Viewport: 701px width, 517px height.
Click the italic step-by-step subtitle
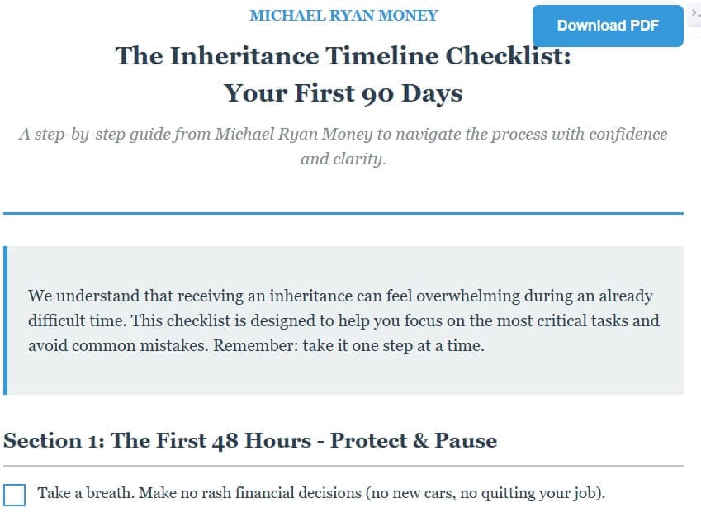343,146
